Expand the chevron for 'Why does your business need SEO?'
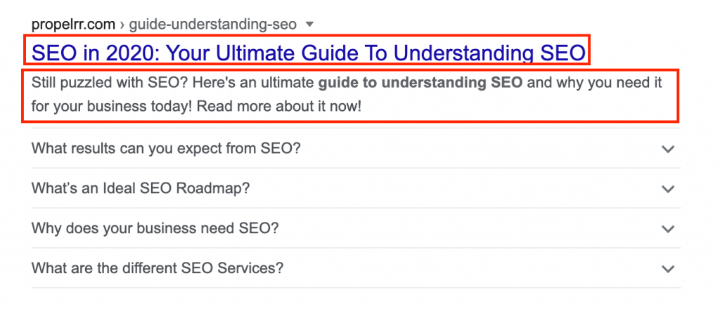The width and height of the screenshot is (720, 311). tap(668, 228)
